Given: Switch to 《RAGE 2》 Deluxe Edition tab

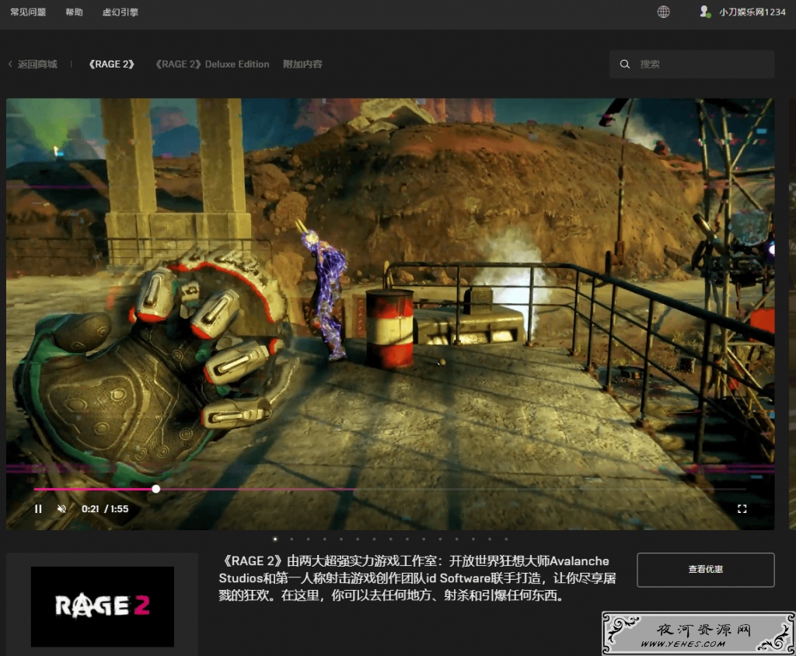Looking at the screenshot, I should [212, 64].
